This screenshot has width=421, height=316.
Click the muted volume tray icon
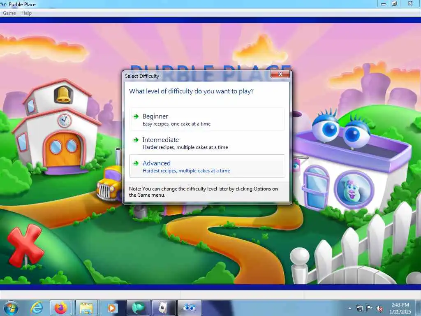pyautogui.click(x=379, y=309)
